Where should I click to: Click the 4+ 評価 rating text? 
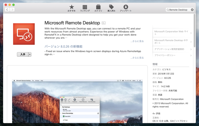click(x=156, y=114)
